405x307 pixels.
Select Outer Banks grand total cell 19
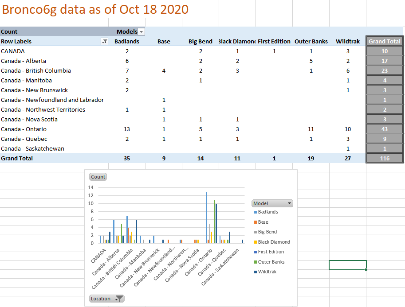[x=311, y=159]
